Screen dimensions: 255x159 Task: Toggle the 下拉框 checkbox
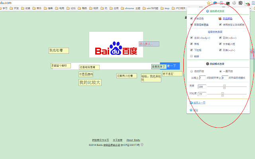(191, 50)
